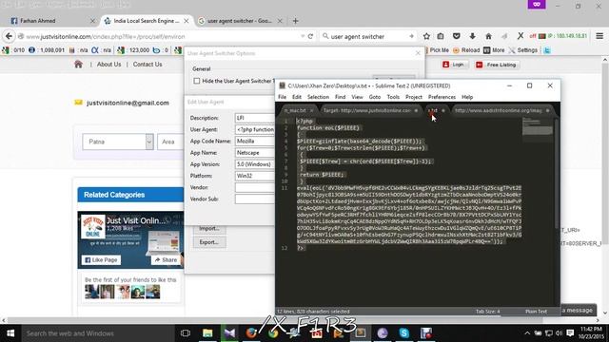Viewport: 609px width, 342px height.
Task: Open the Project menu in Sublime Text
Action: pos(414,97)
